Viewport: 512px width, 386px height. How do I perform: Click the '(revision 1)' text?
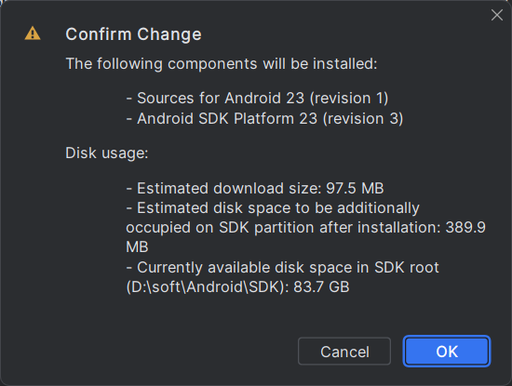pos(349,99)
